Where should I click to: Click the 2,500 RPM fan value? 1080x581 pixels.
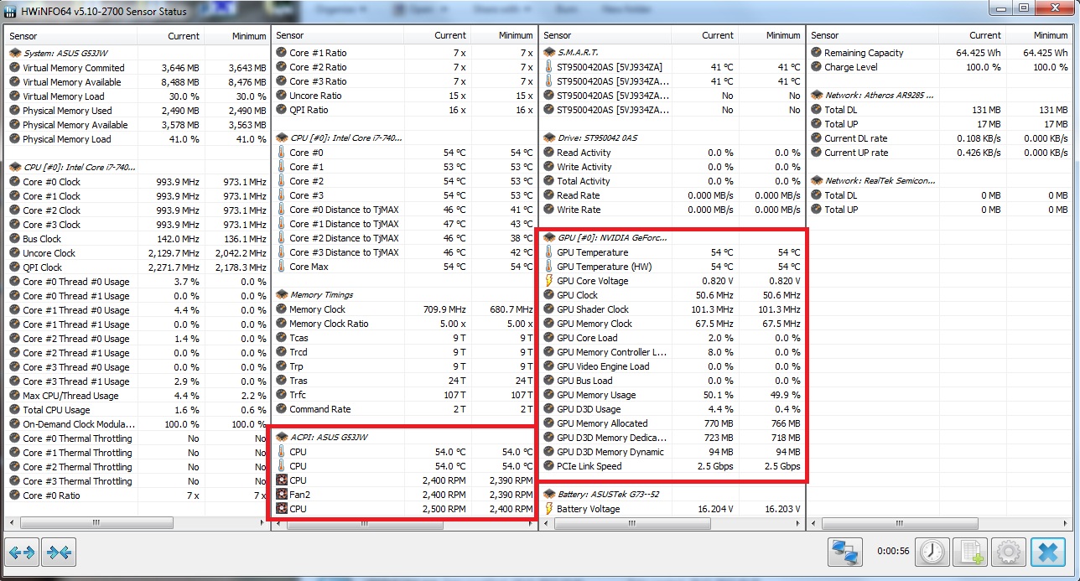[x=444, y=509]
